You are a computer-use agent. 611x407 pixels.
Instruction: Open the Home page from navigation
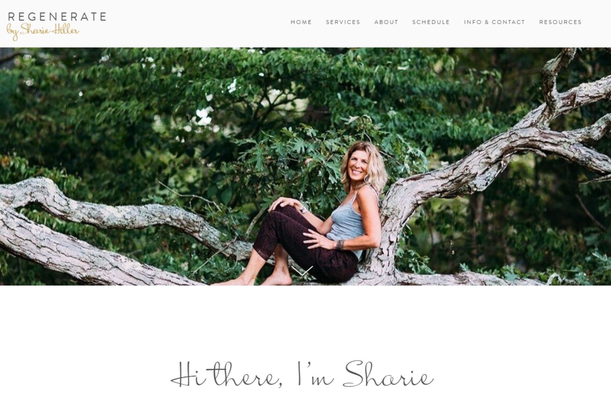coord(301,22)
